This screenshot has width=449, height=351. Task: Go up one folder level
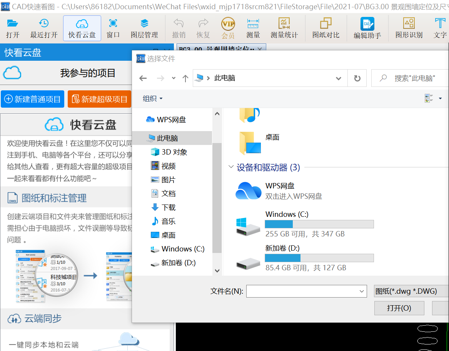pos(185,78)
